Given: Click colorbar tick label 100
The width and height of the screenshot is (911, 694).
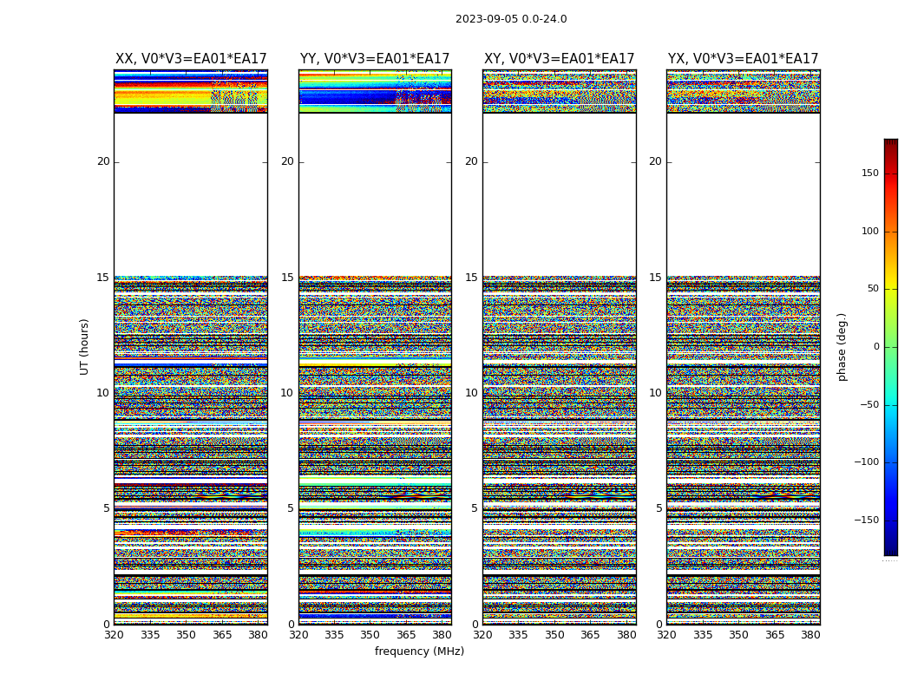Looking at the screenshot, I should [x=869, y=231].
